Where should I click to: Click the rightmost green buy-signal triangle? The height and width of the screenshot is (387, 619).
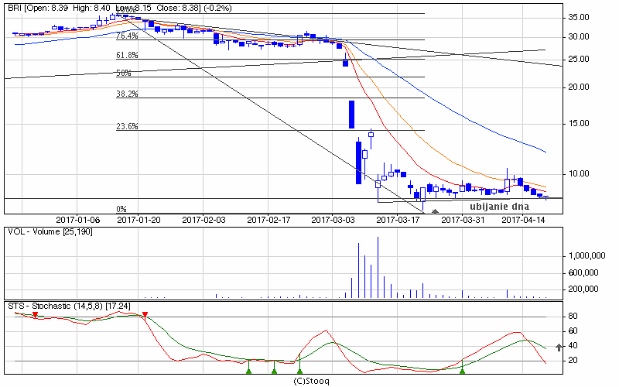(462, 372)
